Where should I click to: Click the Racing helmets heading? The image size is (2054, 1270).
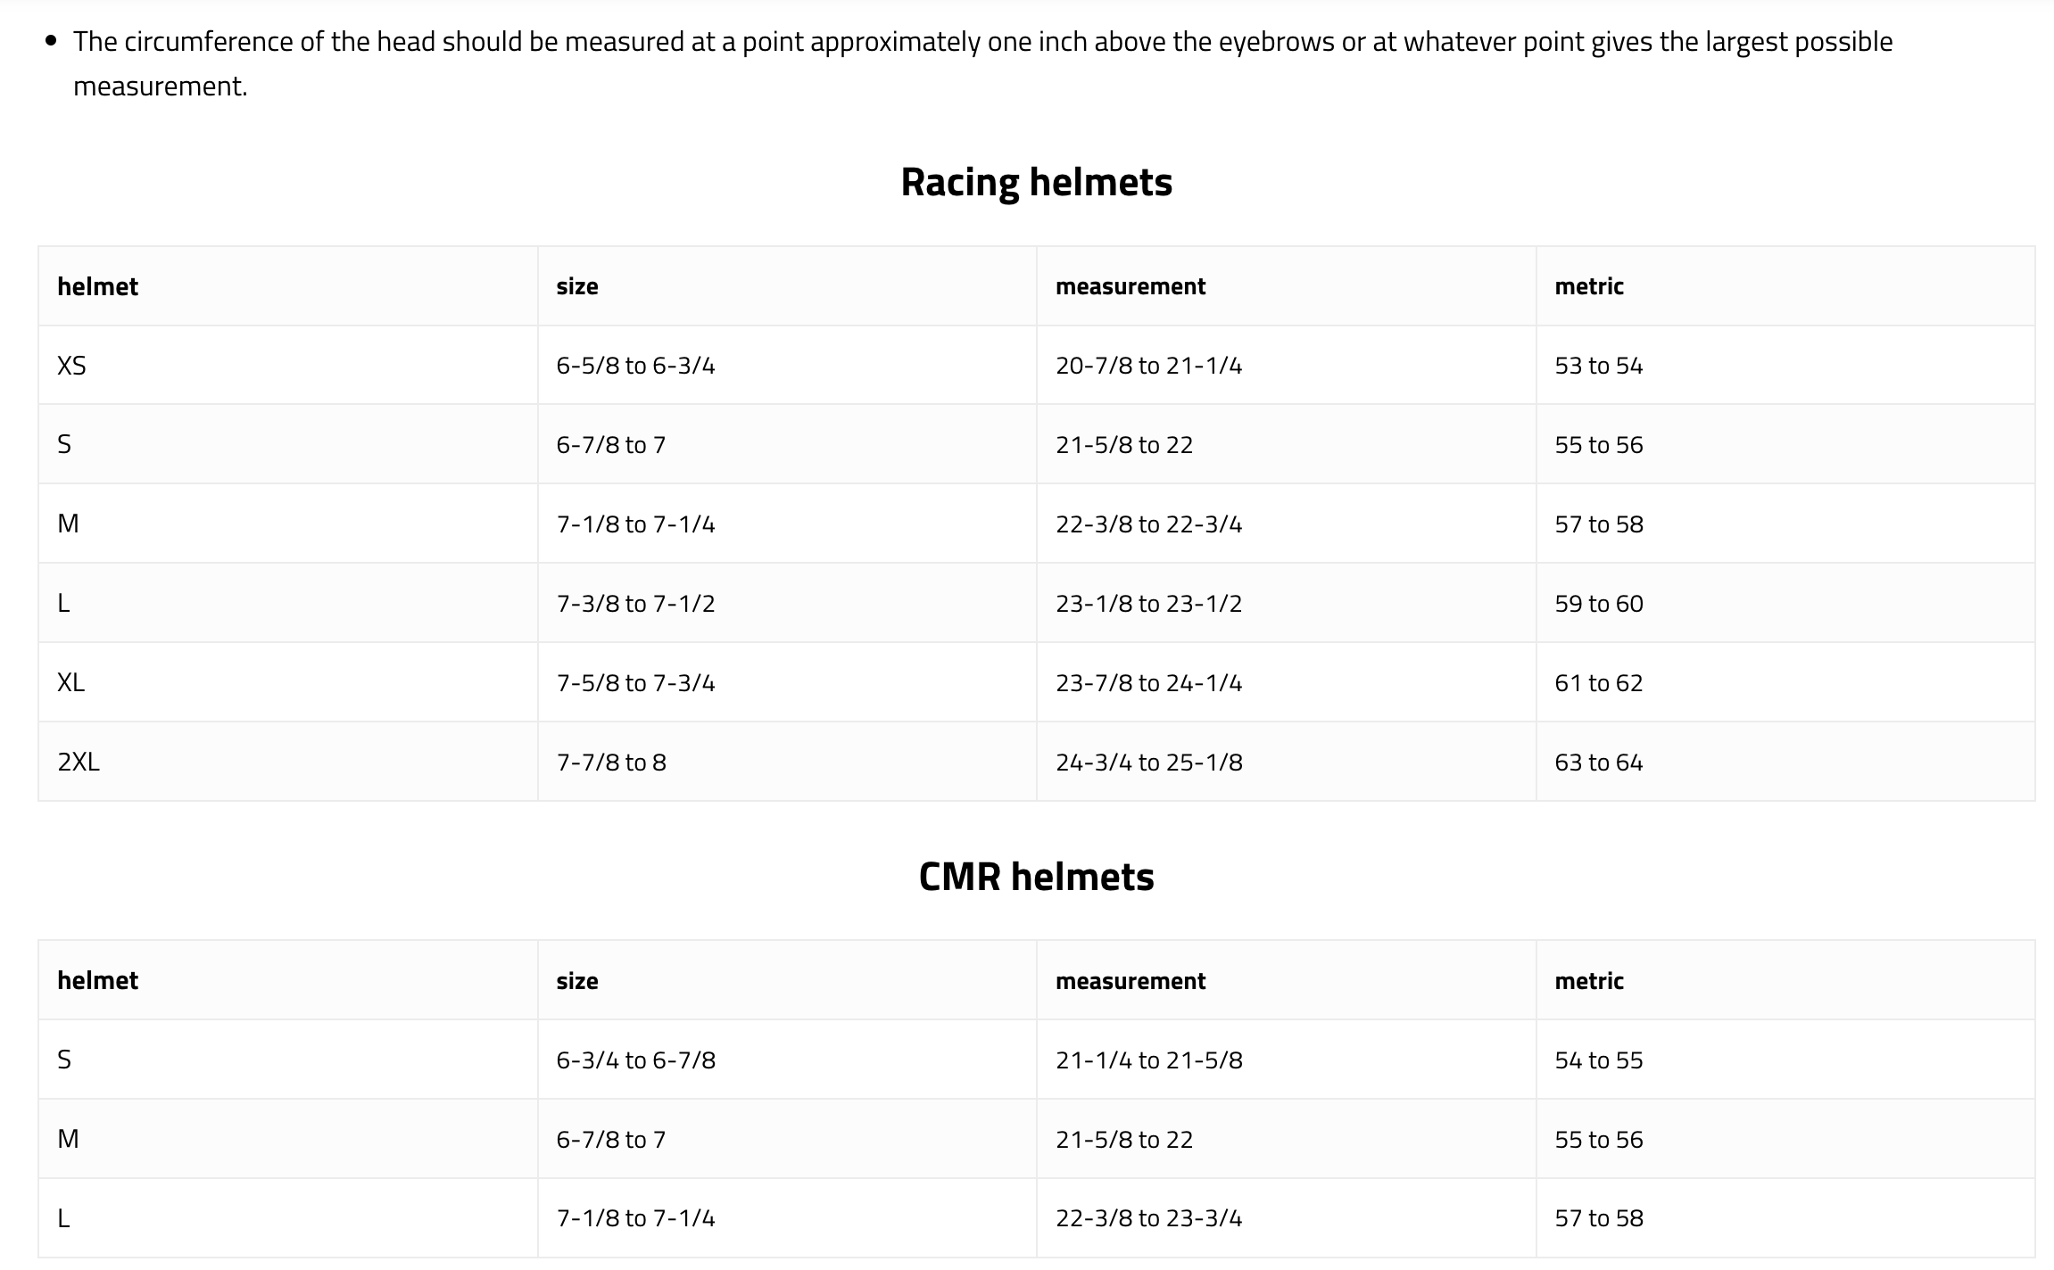[x=1036, y=182]
